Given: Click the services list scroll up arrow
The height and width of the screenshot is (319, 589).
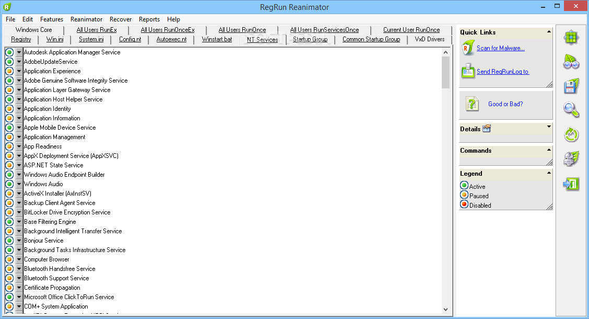Looking at the screenshot, I should pyautogui.click(x=445, y=52).
